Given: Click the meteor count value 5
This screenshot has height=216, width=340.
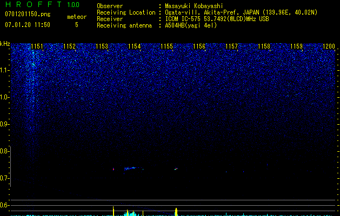Looking at the screenshot, I should [x=77, y=25].
